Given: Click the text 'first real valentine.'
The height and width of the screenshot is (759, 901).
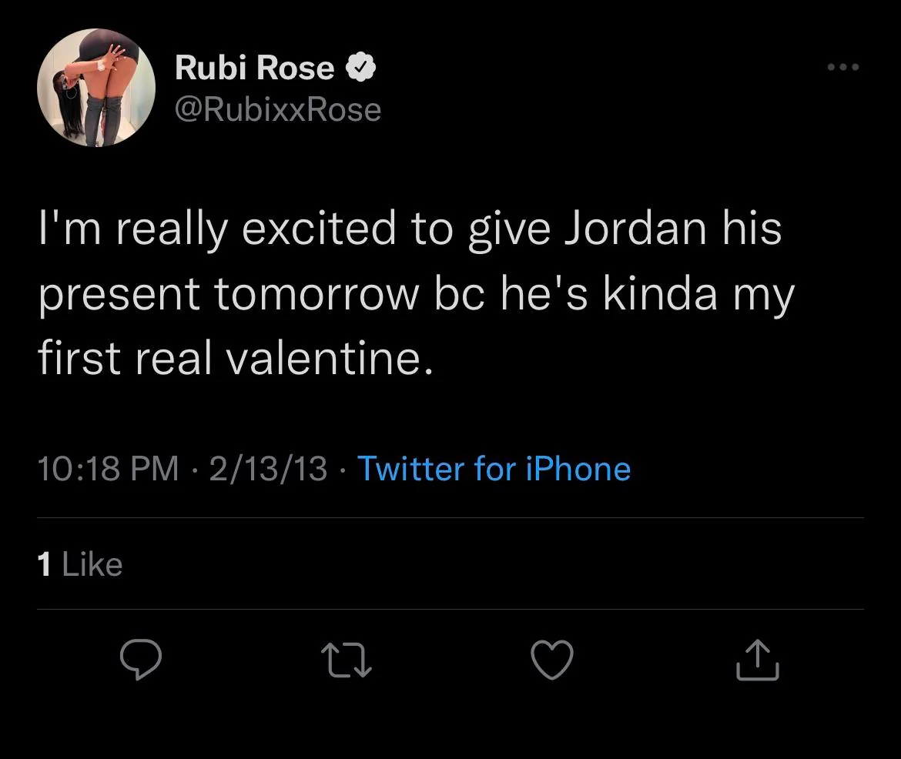Looking at the screenshot, I should pos(236,359).
